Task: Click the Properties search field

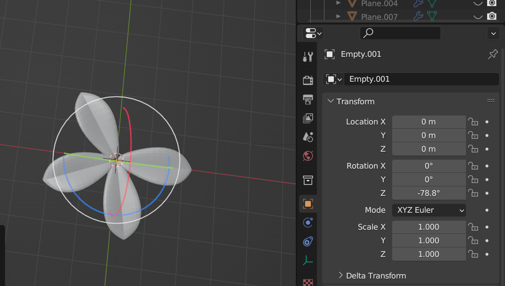Action: [x=400, y=33]
